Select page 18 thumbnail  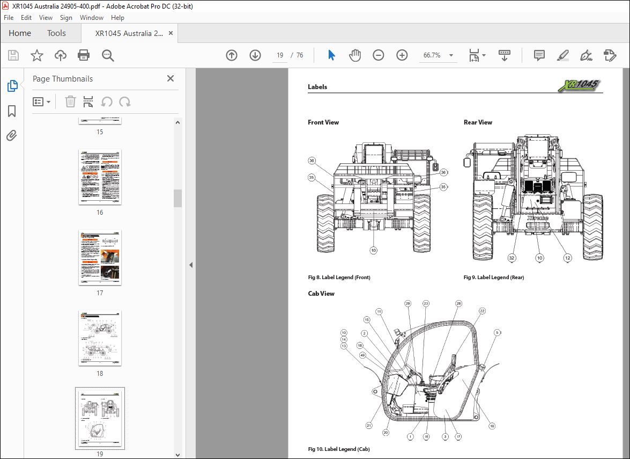point(100,338)
